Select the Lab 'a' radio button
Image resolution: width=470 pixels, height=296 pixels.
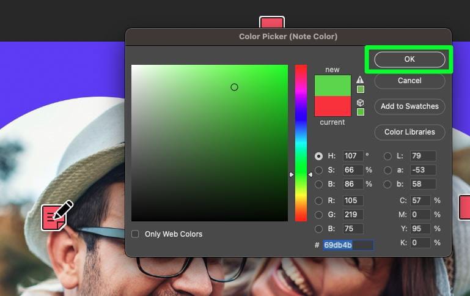(387, 171)
